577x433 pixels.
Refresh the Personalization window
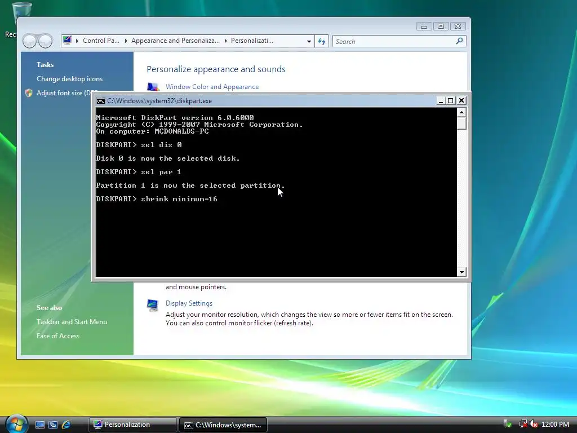[322, 41]
